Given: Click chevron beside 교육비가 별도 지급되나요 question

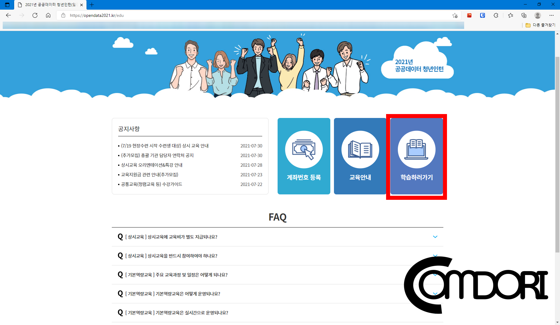Looking at the screenshot, I should click(435, 237).
